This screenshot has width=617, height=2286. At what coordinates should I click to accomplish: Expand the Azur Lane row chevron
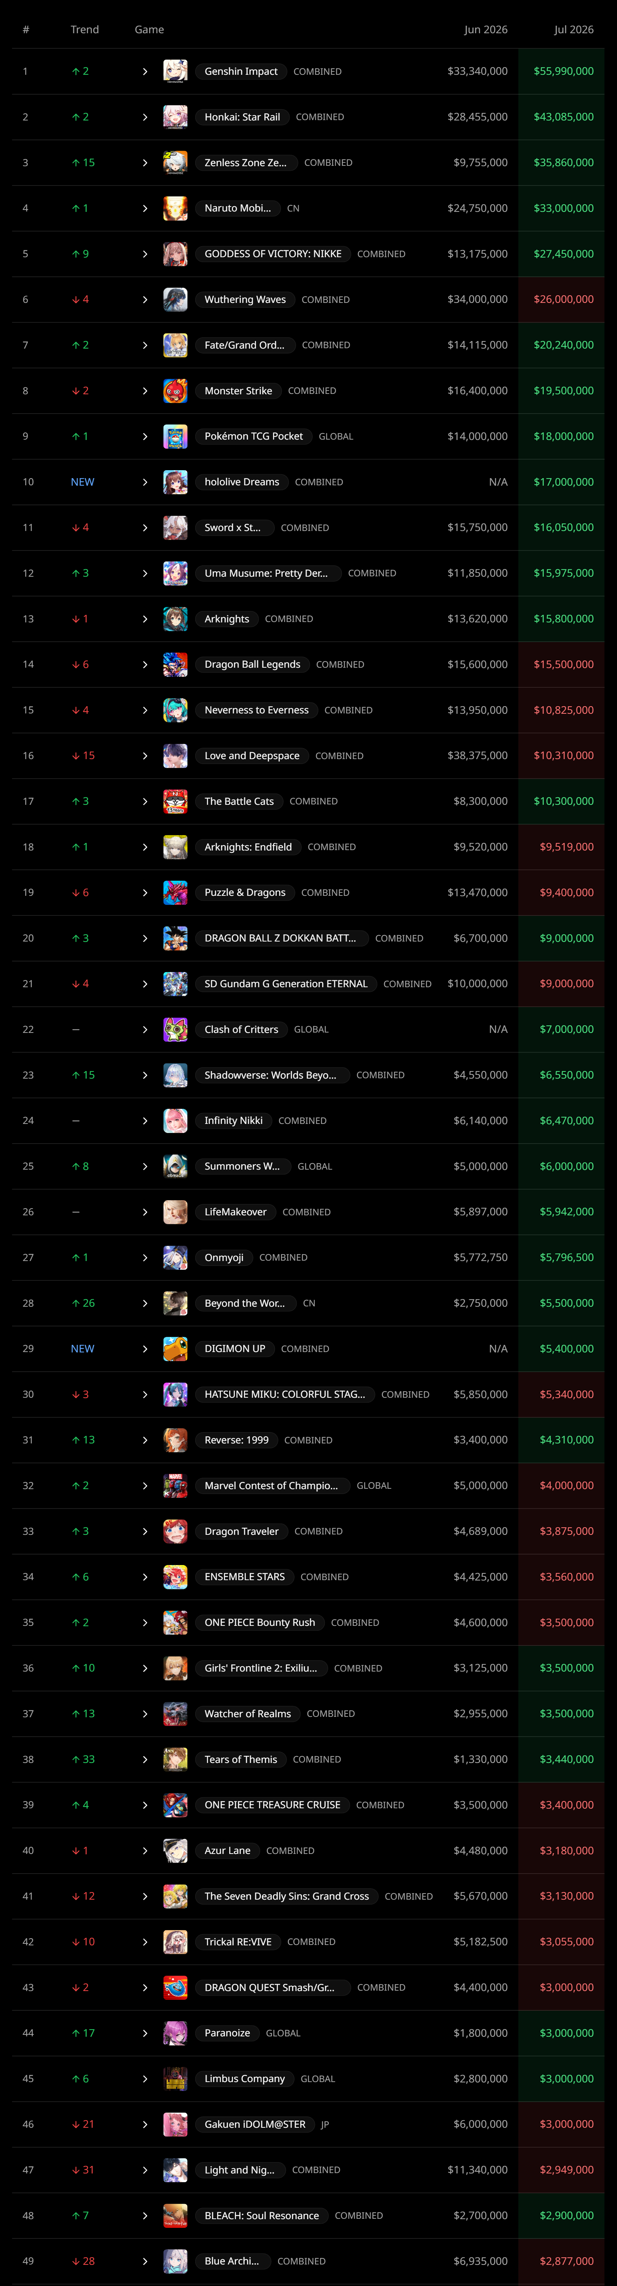[x=145, y=1850]
